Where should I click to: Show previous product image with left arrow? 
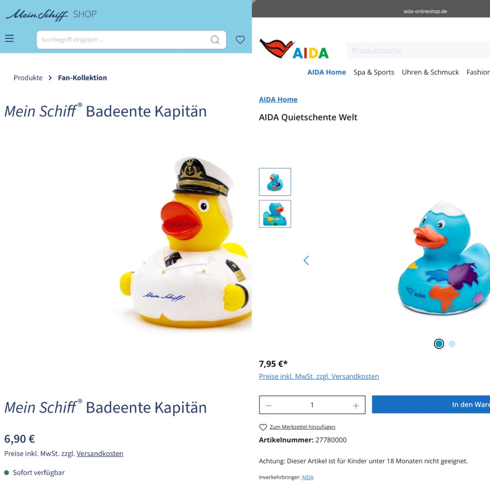[306, 260]
